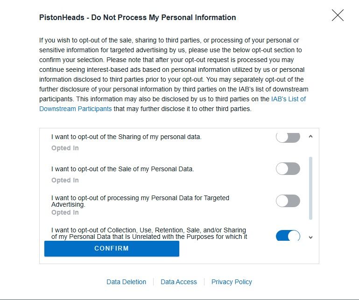Click 'Opted In' status under Sale option
359x300 pixels.
point(65,180)
